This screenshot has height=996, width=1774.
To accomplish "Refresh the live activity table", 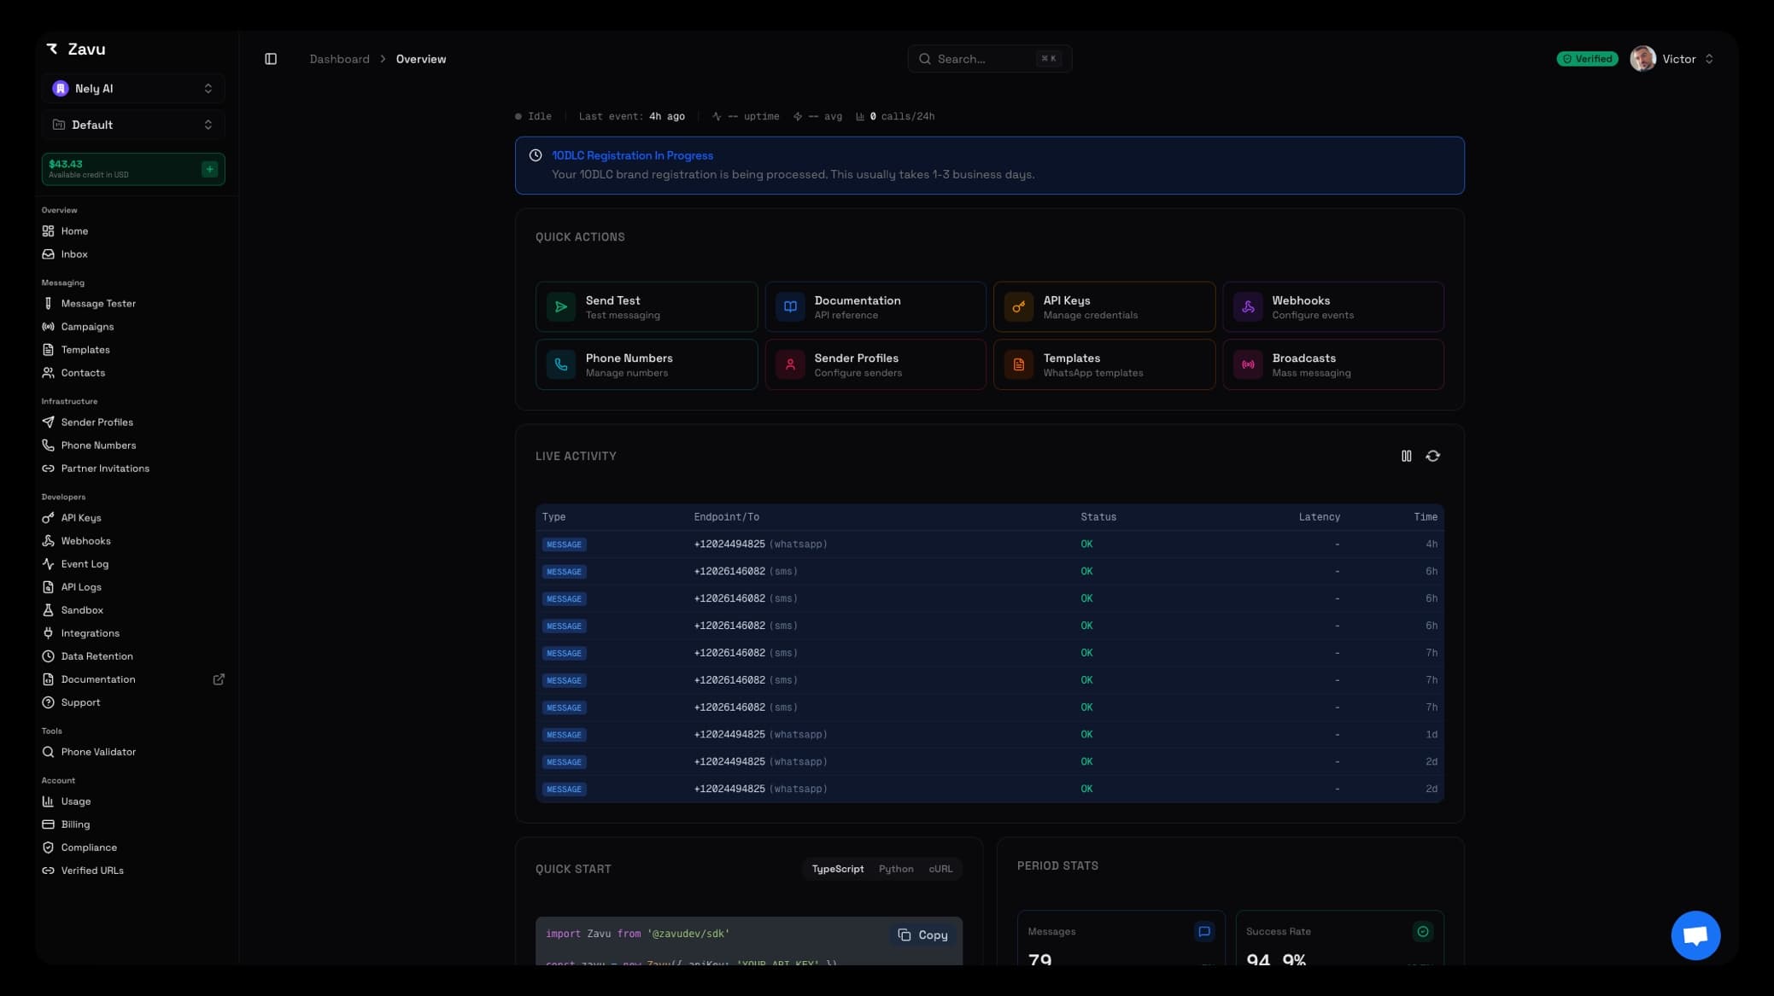I will [1432, 456].
